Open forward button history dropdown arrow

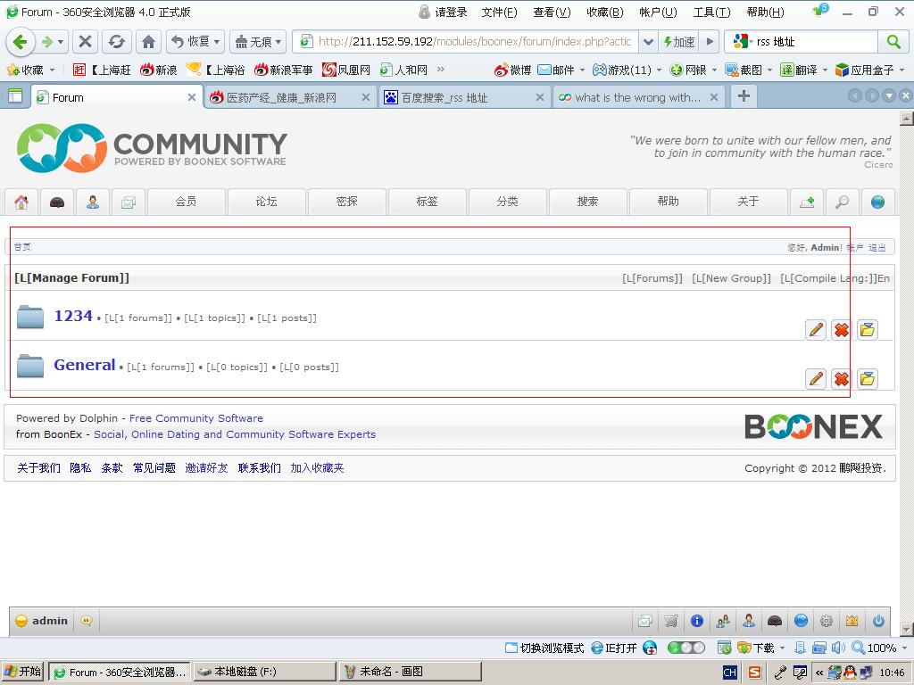click(61, 41)
